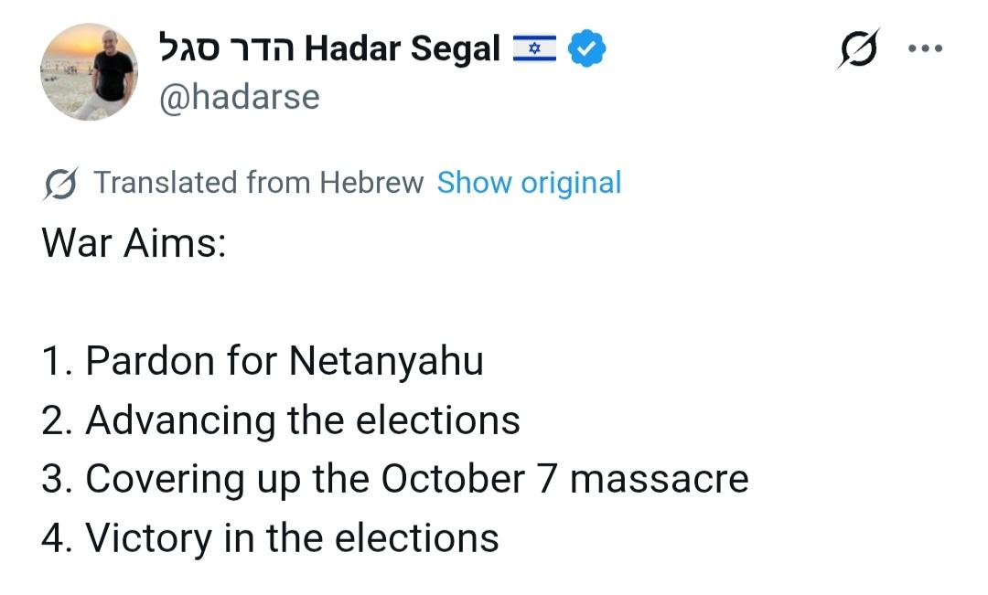Click the Israel flag emoji
Screen dimensions: 988x595
click(x=534, y=48)
